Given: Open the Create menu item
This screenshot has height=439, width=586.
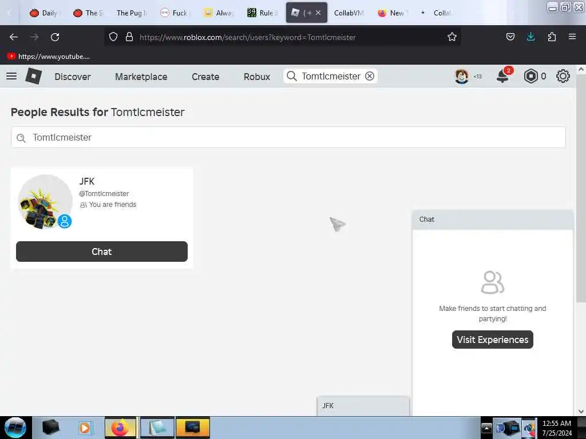Looking at the screenshot, I should [205, 77].
